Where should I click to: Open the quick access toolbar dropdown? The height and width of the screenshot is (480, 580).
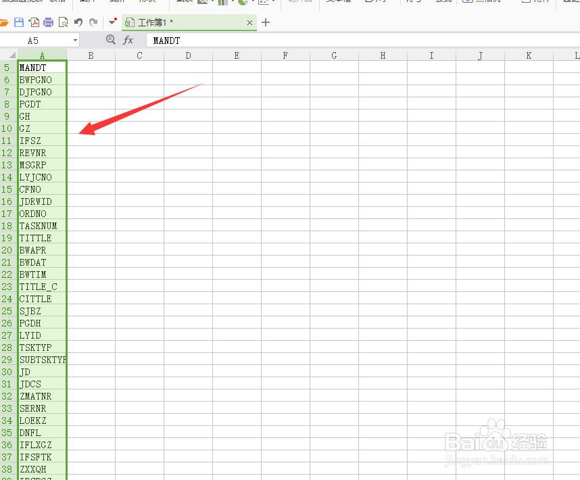112,22
